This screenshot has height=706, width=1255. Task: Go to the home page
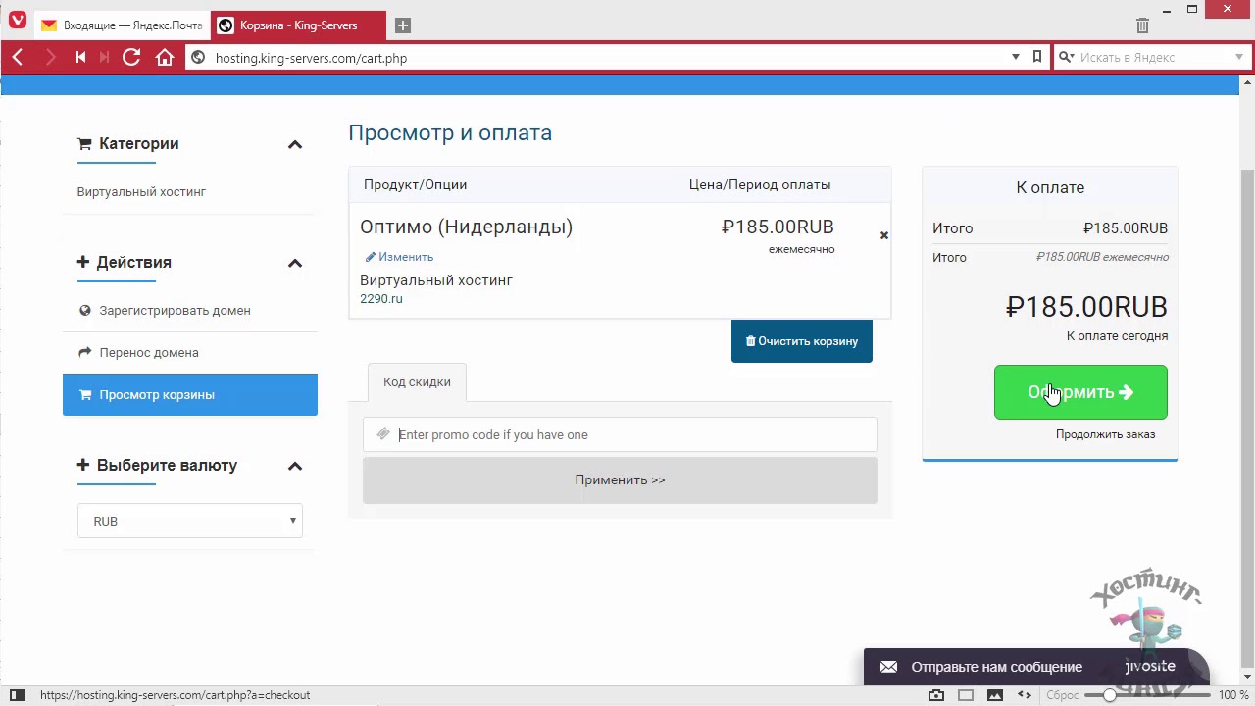pos(165,58)
